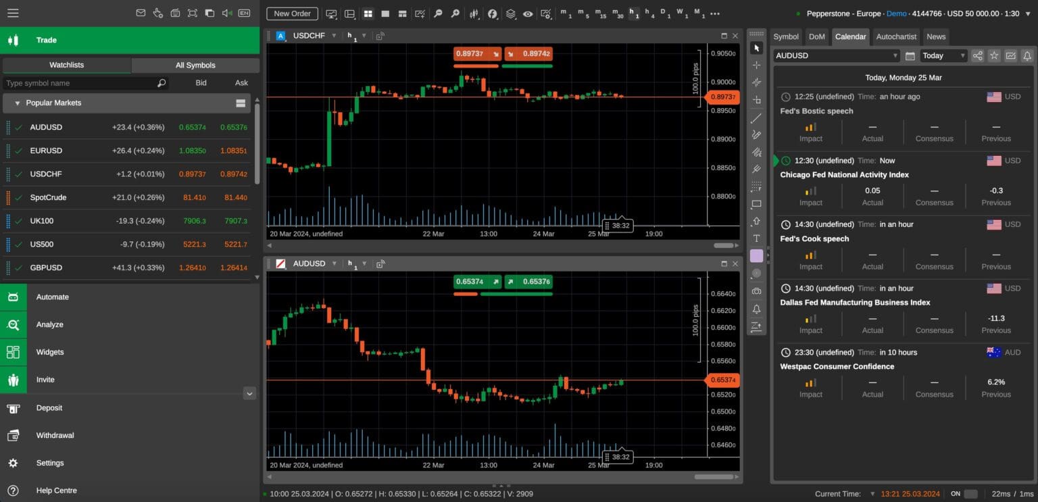Select the Text tool in the drawing toolbar
The image size is (1038, 502).
757,238
